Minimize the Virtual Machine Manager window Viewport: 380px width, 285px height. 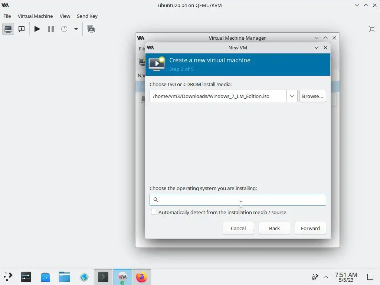point(316,38)
